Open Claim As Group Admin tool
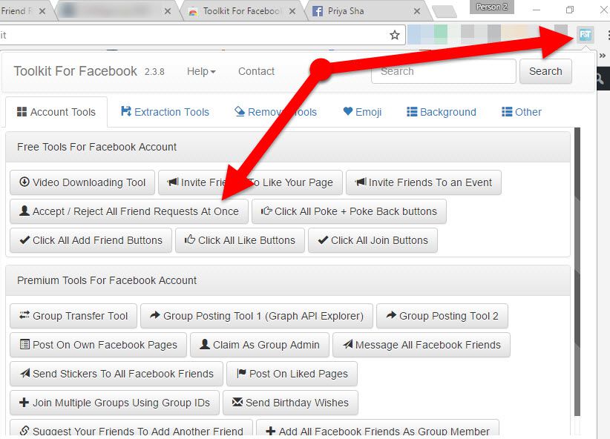The image size is (610, 439). coord(260,345)
